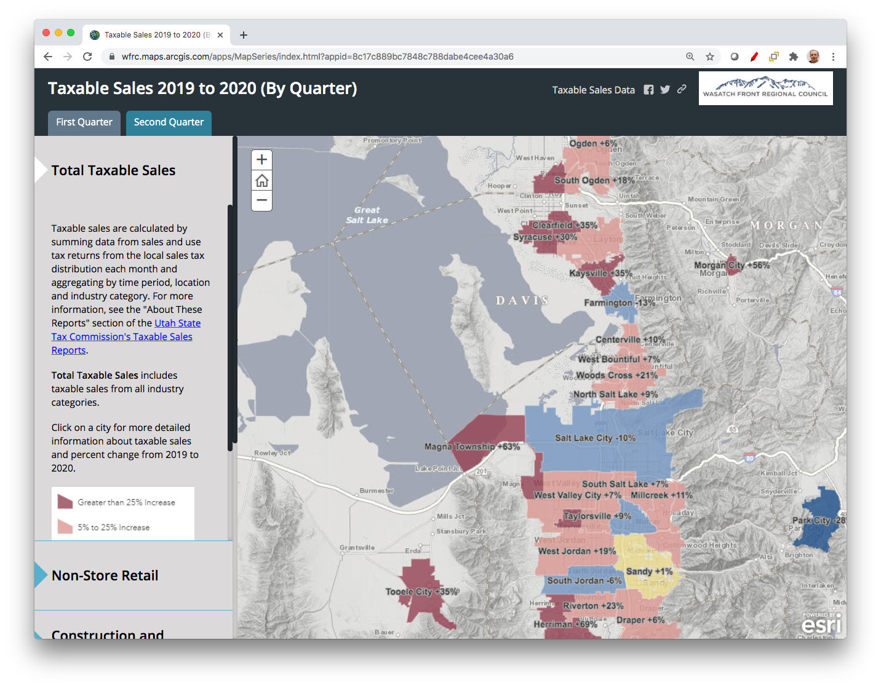Viewport: 881px width, 688px height.
Task: Select Salt Lake City -10% on map
Action: coord(595,438)
